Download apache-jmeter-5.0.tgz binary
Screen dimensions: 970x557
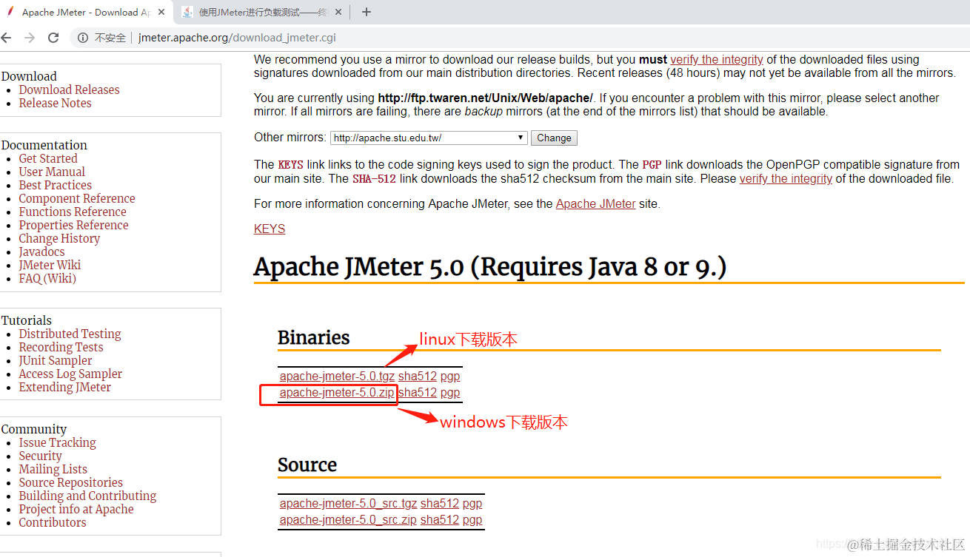[x=337, y=376]
